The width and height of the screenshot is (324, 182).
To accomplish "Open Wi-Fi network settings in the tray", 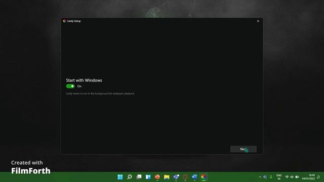I will [287, 177].
